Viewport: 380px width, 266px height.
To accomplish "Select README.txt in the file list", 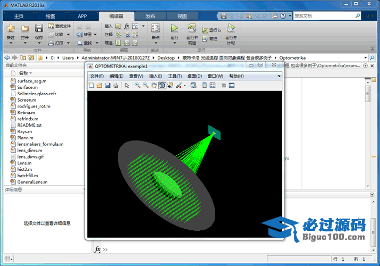I will click(29, 125).
